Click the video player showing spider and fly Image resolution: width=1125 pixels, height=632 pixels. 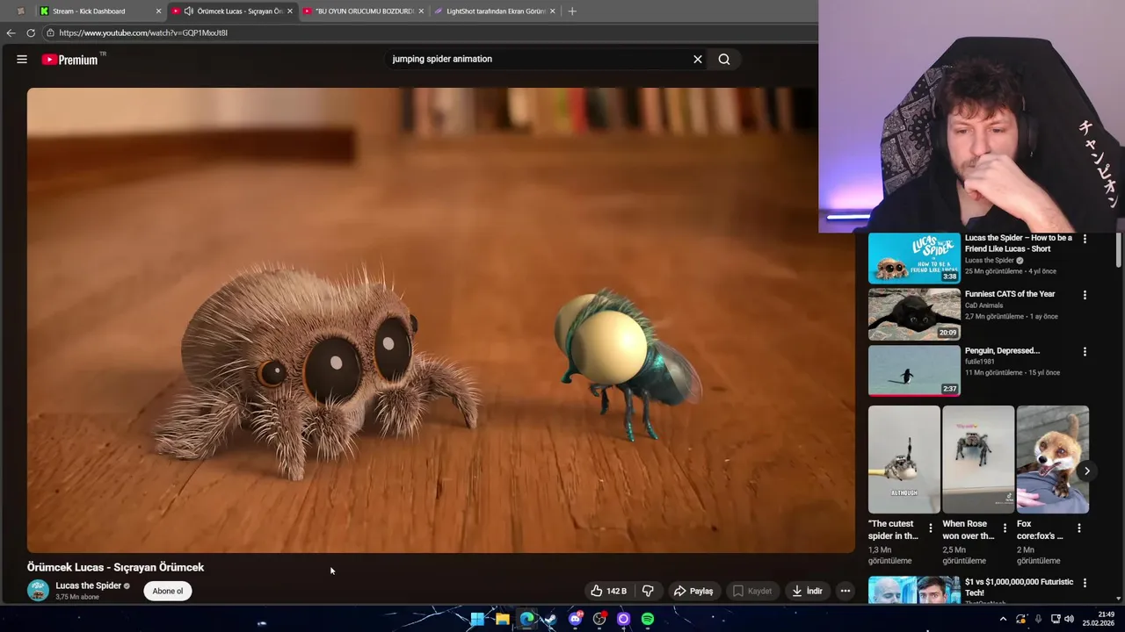[441, 320]
